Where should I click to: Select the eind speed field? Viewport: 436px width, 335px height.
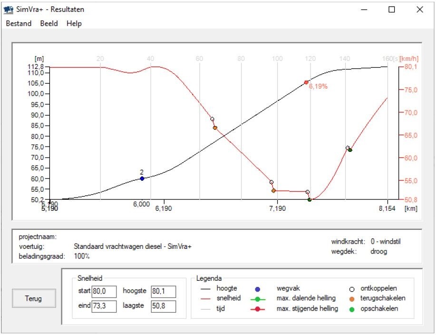[x=104, y=306]
